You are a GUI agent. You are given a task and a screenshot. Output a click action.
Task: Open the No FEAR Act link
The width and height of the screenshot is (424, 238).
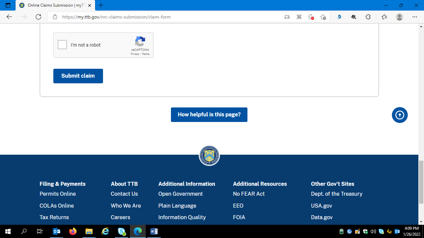point(249,194)
